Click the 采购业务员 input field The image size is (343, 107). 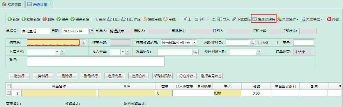237,43
